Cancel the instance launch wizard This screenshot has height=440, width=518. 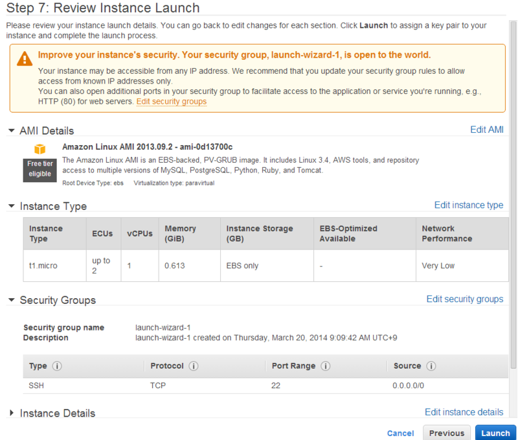pos(400,433)
